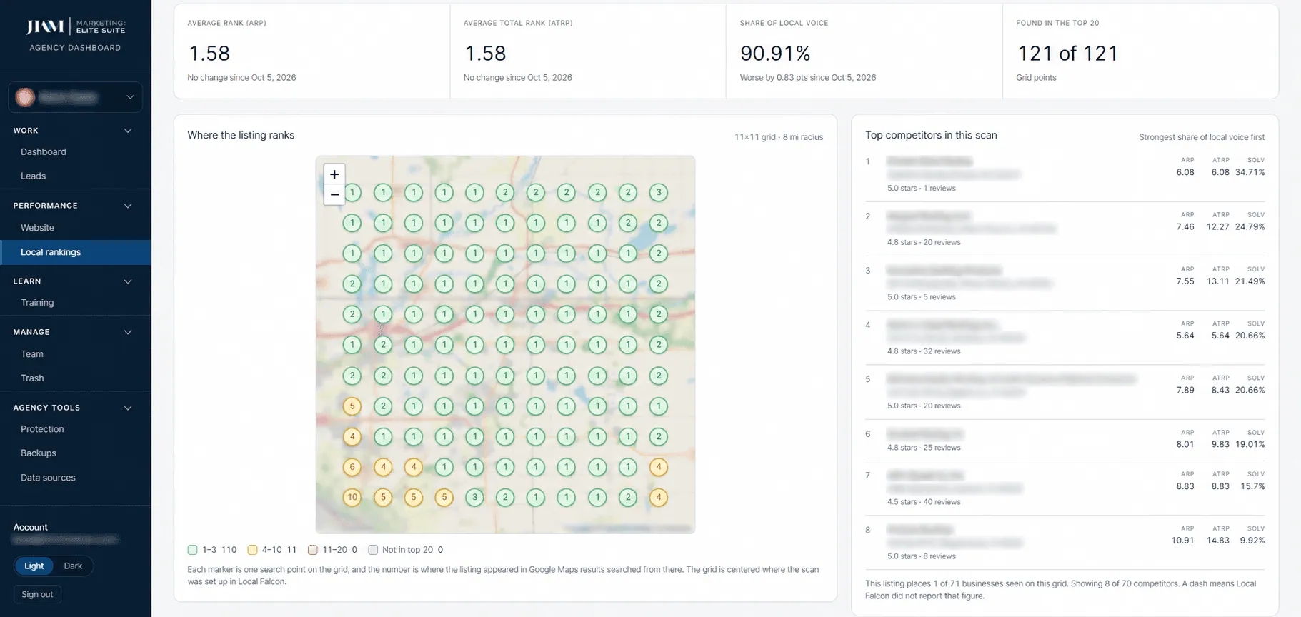This screenshot has width=1301, height=617.
Task: Click the Average Rank (ARP) 1.58 value
Action: click(x=209, y=54)
